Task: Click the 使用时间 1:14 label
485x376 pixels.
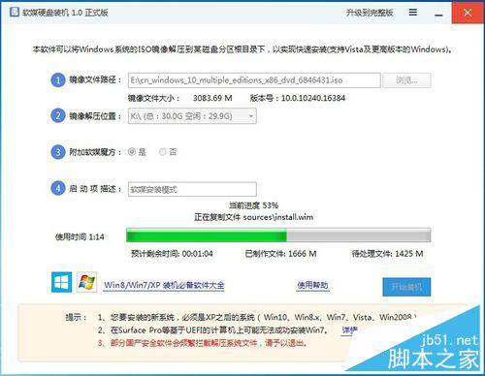Action: point(80,236)
